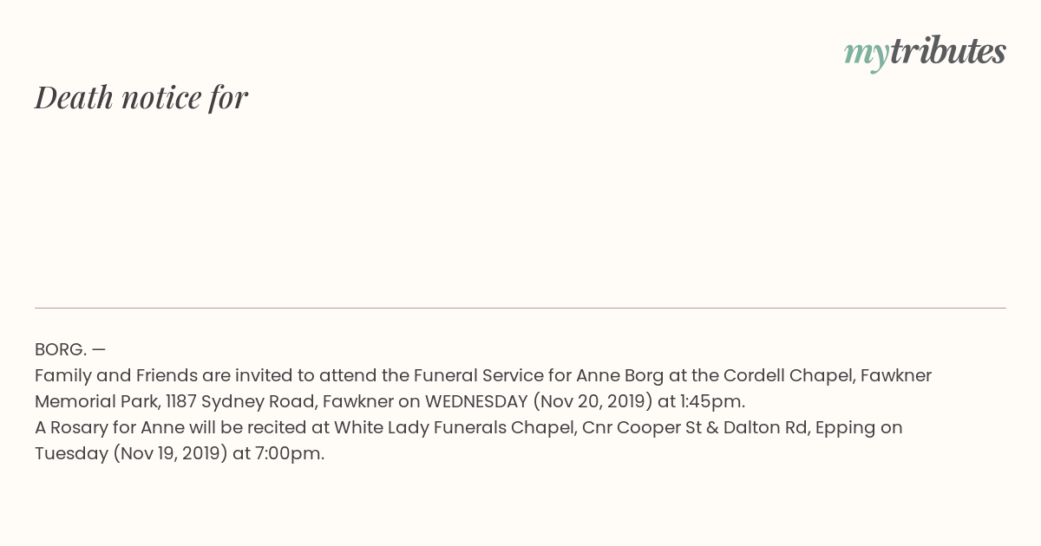Select the 'Death notice for' heading
1041x546 pixels.
pos(141,97)
